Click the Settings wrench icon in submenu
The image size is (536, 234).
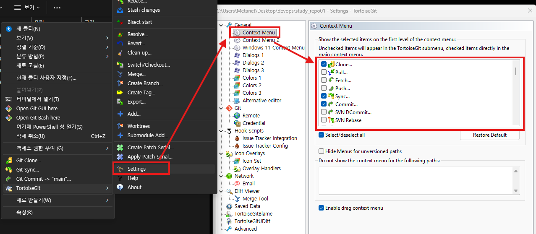pyautogui.click(x=120, y=169)
